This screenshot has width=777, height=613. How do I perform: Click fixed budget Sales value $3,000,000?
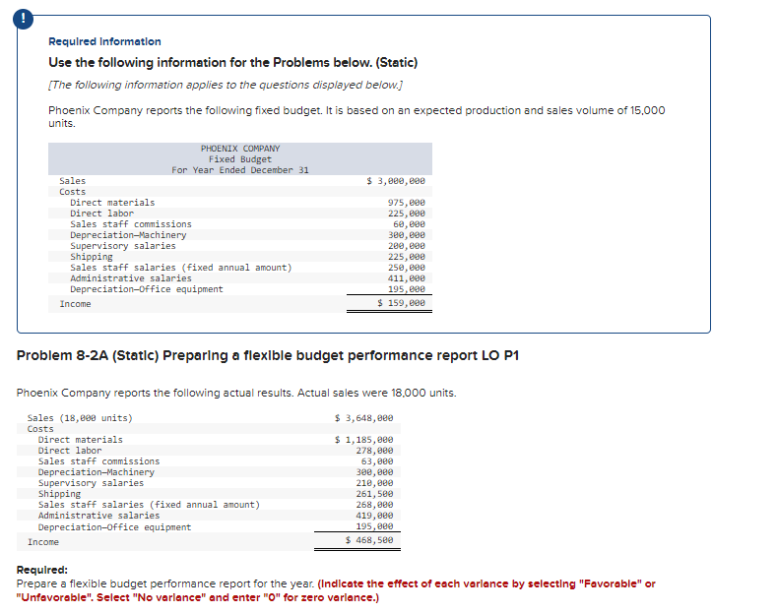click(396, 181)
